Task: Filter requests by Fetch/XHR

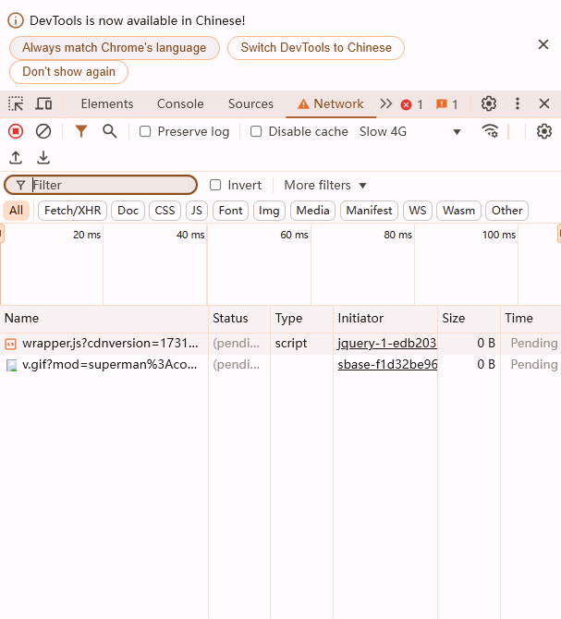Action: coord(73,211)
